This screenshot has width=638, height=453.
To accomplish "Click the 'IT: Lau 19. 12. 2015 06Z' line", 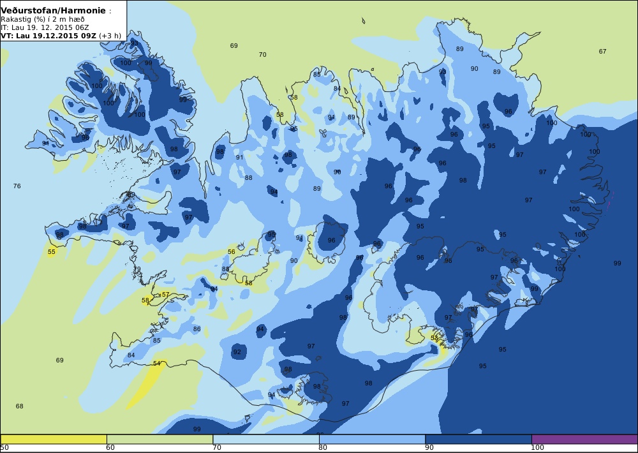I will 45,27.
